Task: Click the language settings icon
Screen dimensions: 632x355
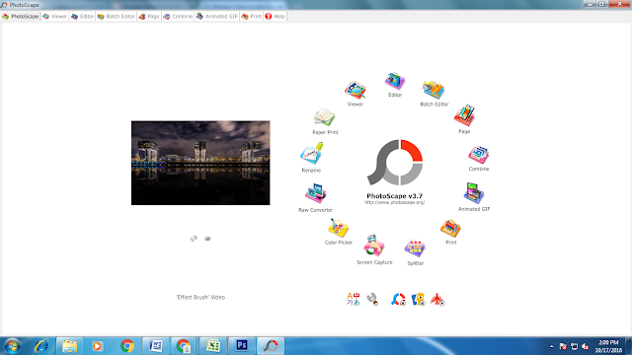Action: (354, 299)
